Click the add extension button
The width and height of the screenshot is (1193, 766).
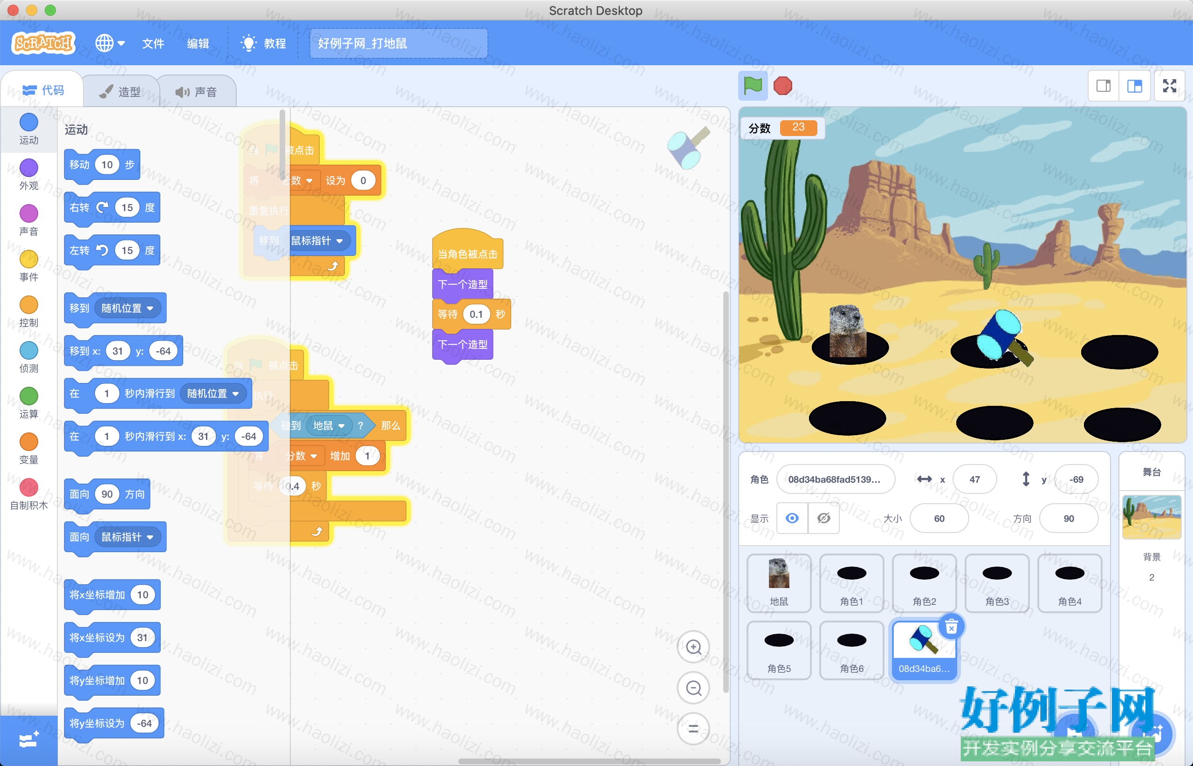tap(28, 741)
